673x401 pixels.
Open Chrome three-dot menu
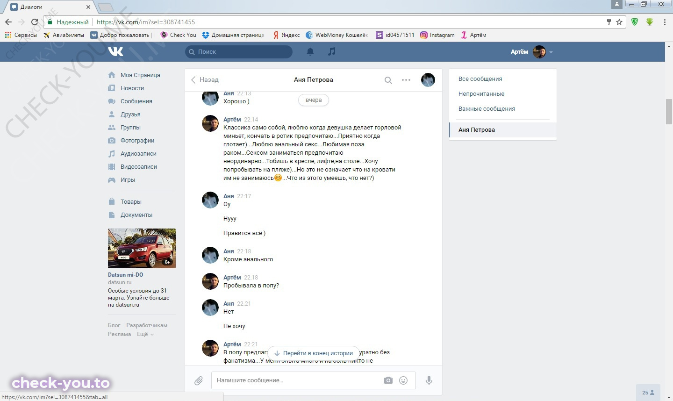coord(665,22)
